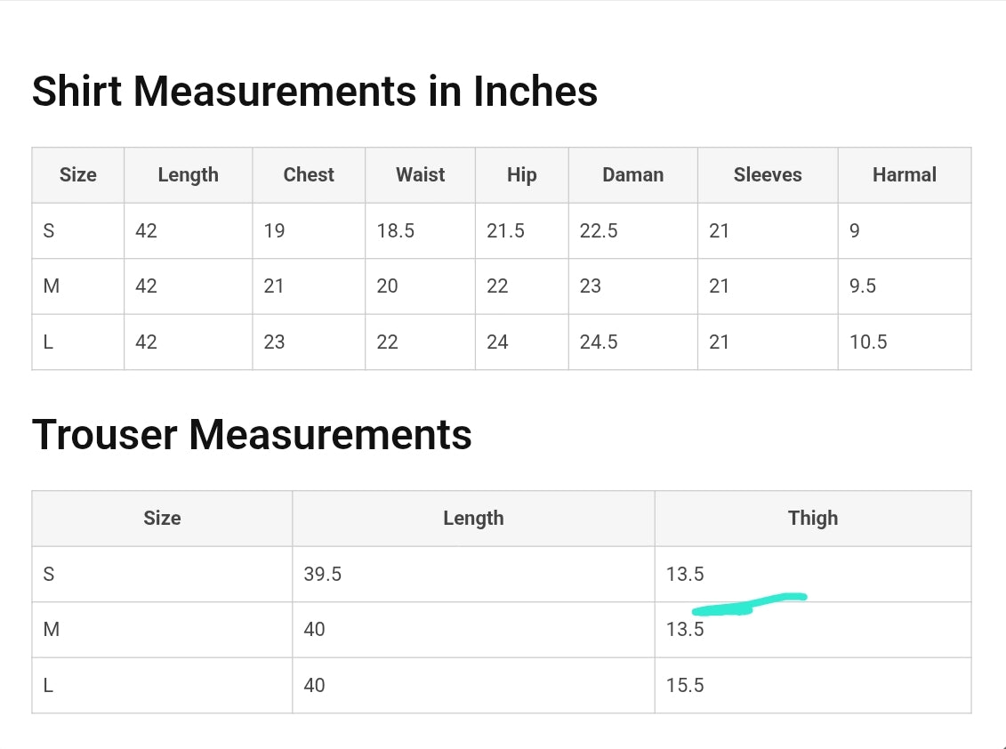Select the Hip column header

coord(521,175)
